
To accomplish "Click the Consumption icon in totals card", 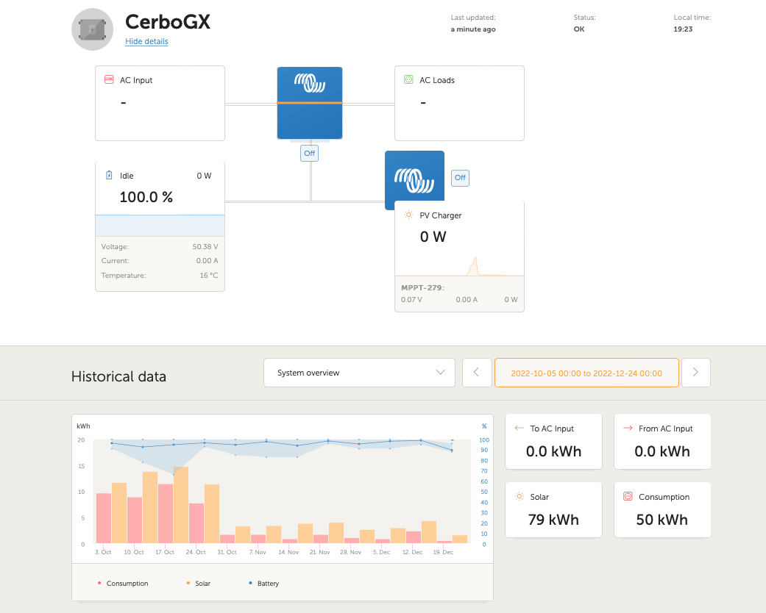I will 628,497.
